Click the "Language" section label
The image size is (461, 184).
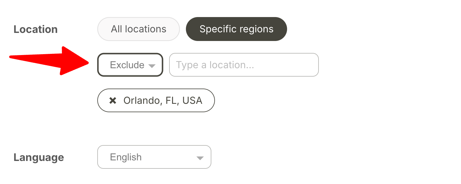[39, 157]
